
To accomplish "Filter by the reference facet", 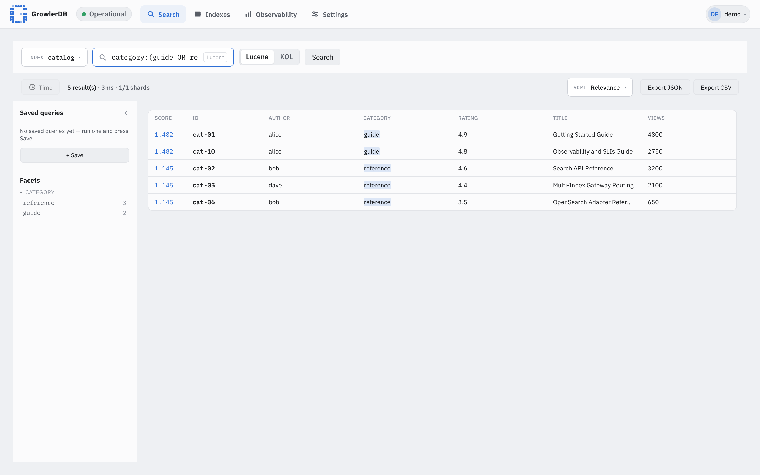I will [x=74, y=203].
